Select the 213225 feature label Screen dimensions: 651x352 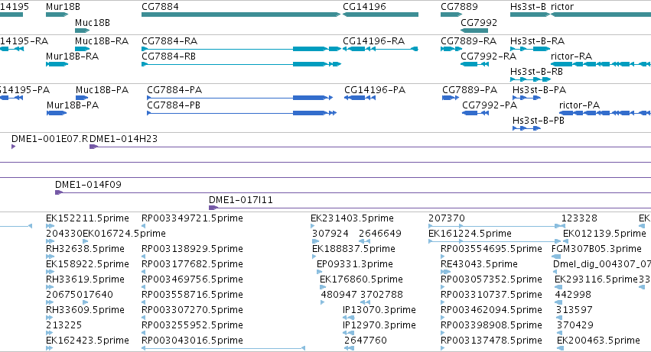click(64, 325)
